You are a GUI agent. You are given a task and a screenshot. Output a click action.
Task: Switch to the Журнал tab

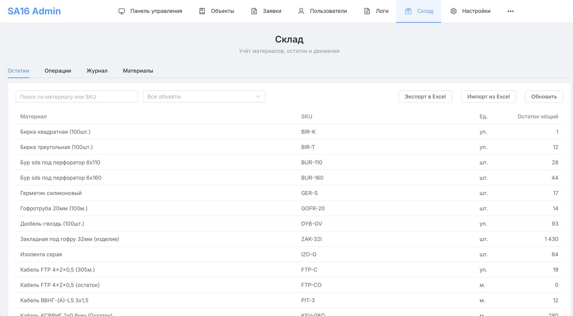[x=97, y=71]
